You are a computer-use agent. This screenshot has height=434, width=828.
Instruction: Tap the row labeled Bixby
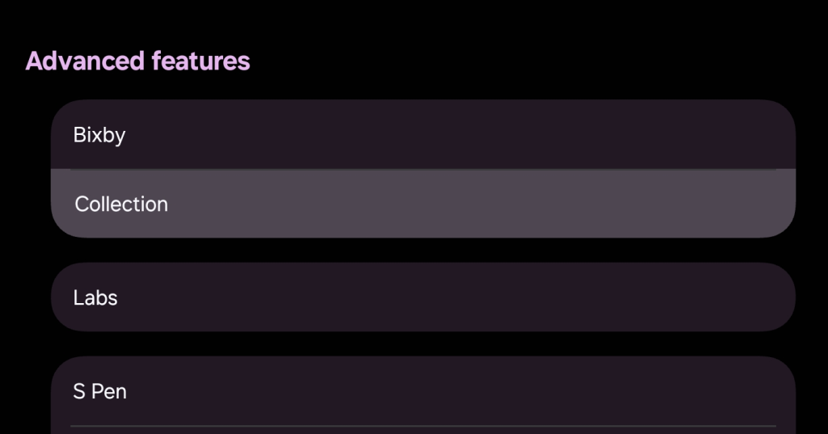tap(423, 135)
